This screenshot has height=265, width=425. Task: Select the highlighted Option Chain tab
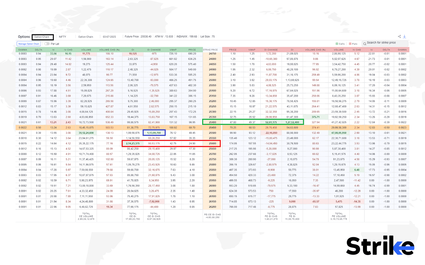[x=42, y=37]
